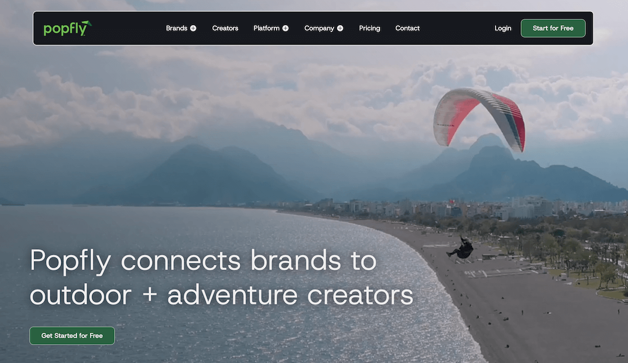Click the Start for Free button
This screenshot has height=363, width=628.
[x=553, y=28]
